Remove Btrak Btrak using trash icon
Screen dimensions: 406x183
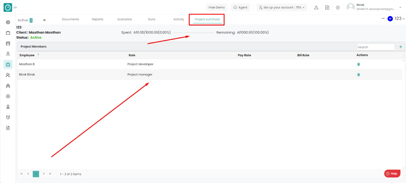[x=359, y=75]
